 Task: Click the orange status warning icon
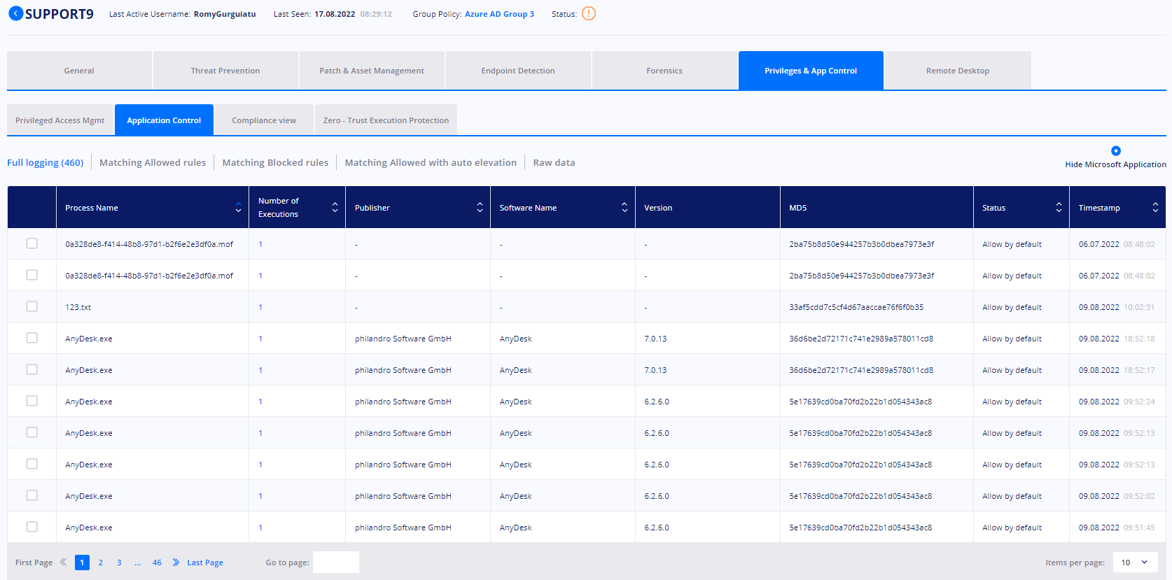[x=589, y=13]
